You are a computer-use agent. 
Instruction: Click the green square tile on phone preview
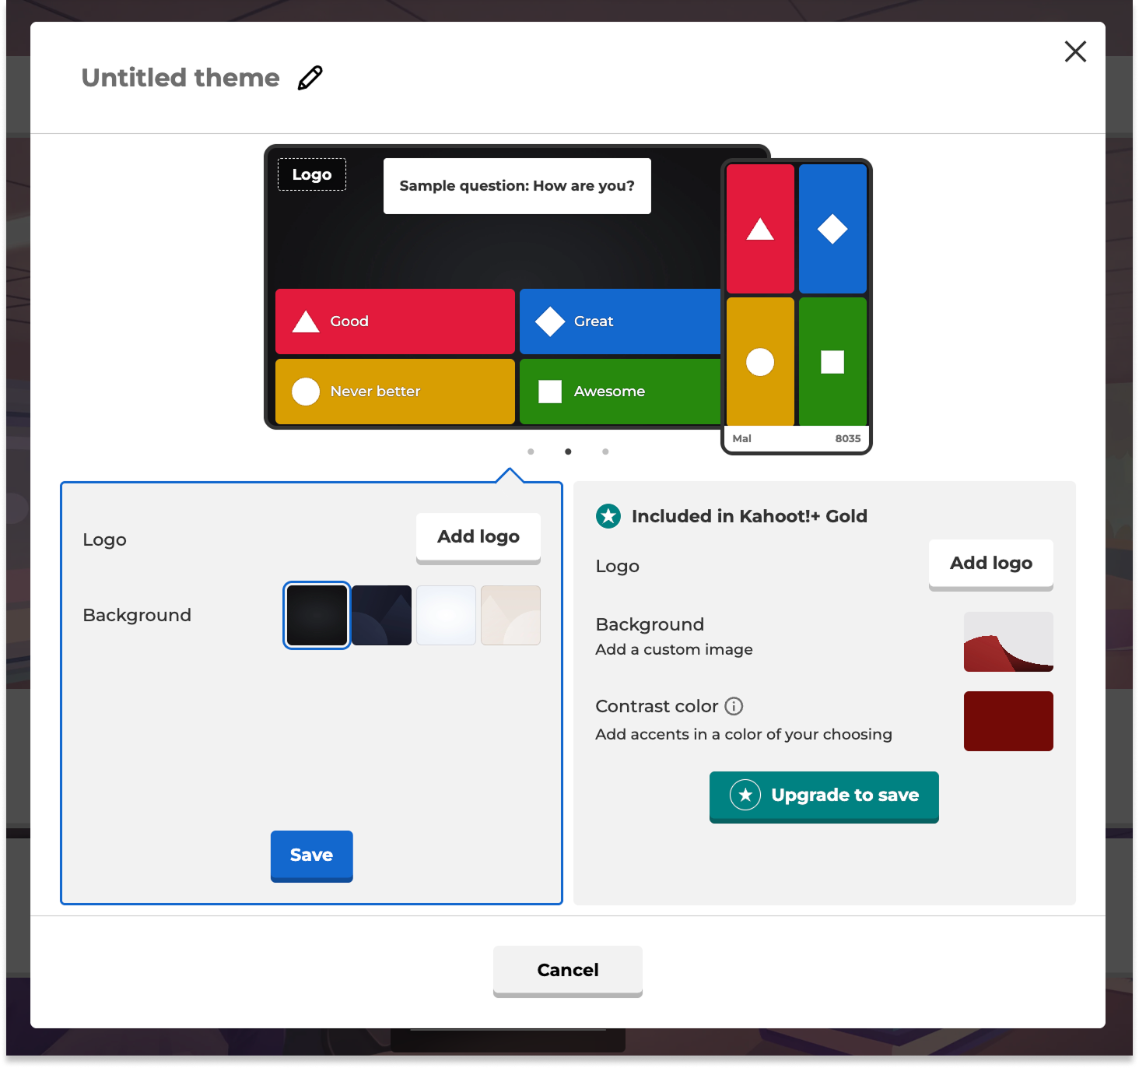pos(832,362)
